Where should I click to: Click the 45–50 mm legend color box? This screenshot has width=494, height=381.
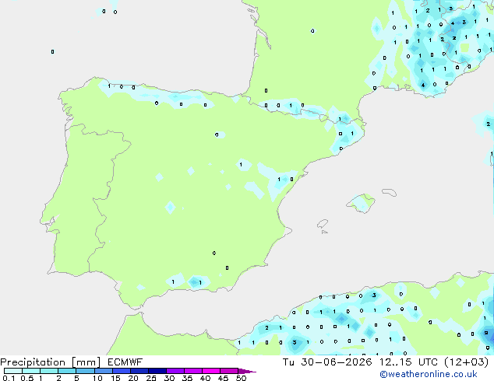[229, 371]
